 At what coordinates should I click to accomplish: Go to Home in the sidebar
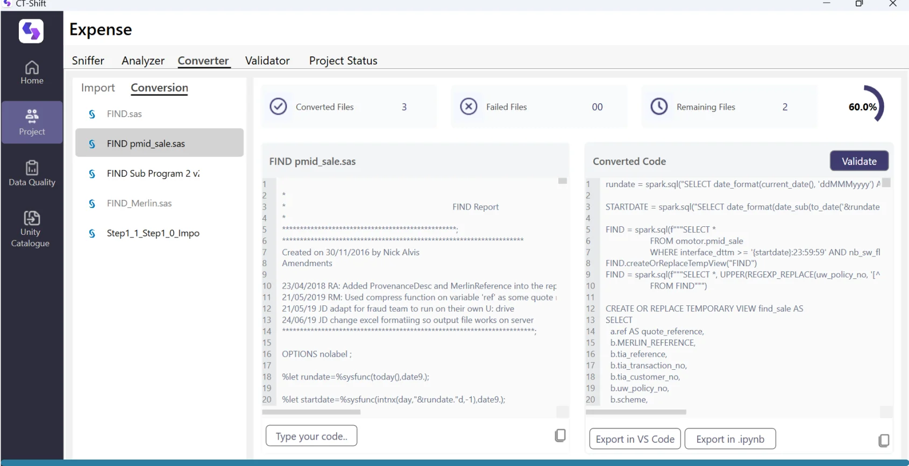tap(32, 73)
